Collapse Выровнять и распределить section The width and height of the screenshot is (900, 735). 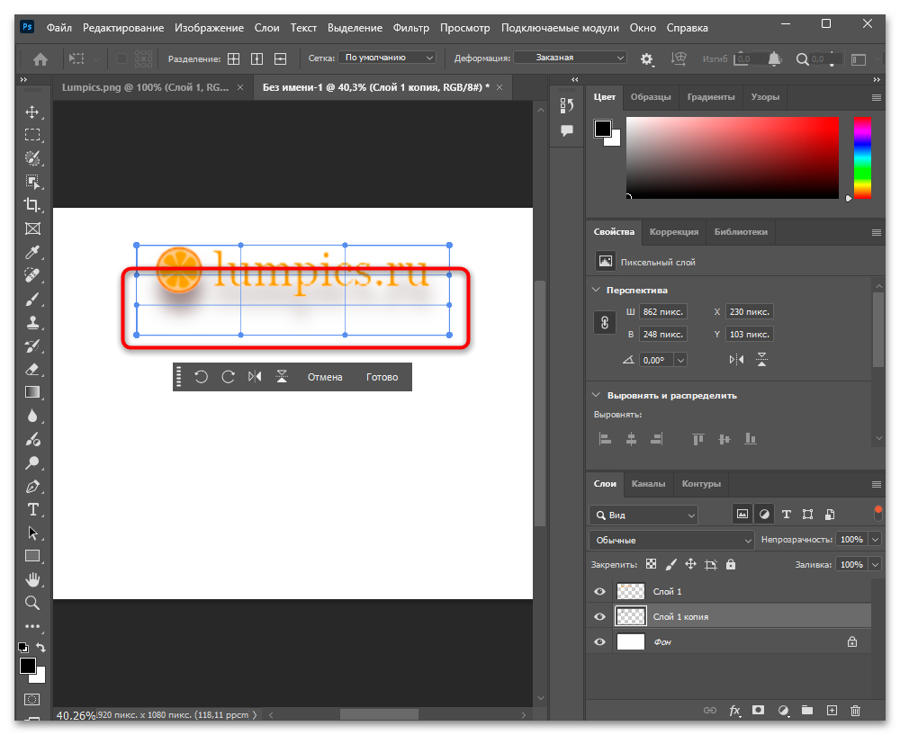(597, 395)
